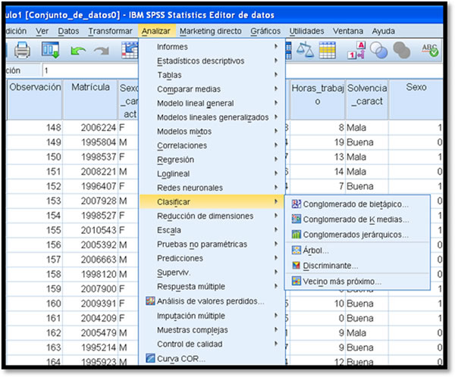Open the recall recent dialogs icon
Image resolution: width=455 pixels, height=377 pixels.
pyautogui.click(x=51, y=50)
